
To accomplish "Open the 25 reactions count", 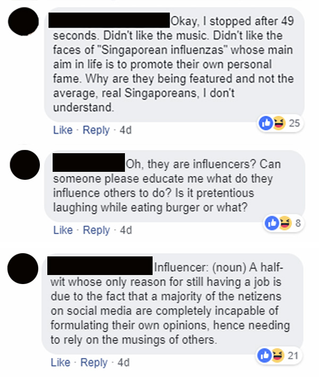I will (295, 123).
